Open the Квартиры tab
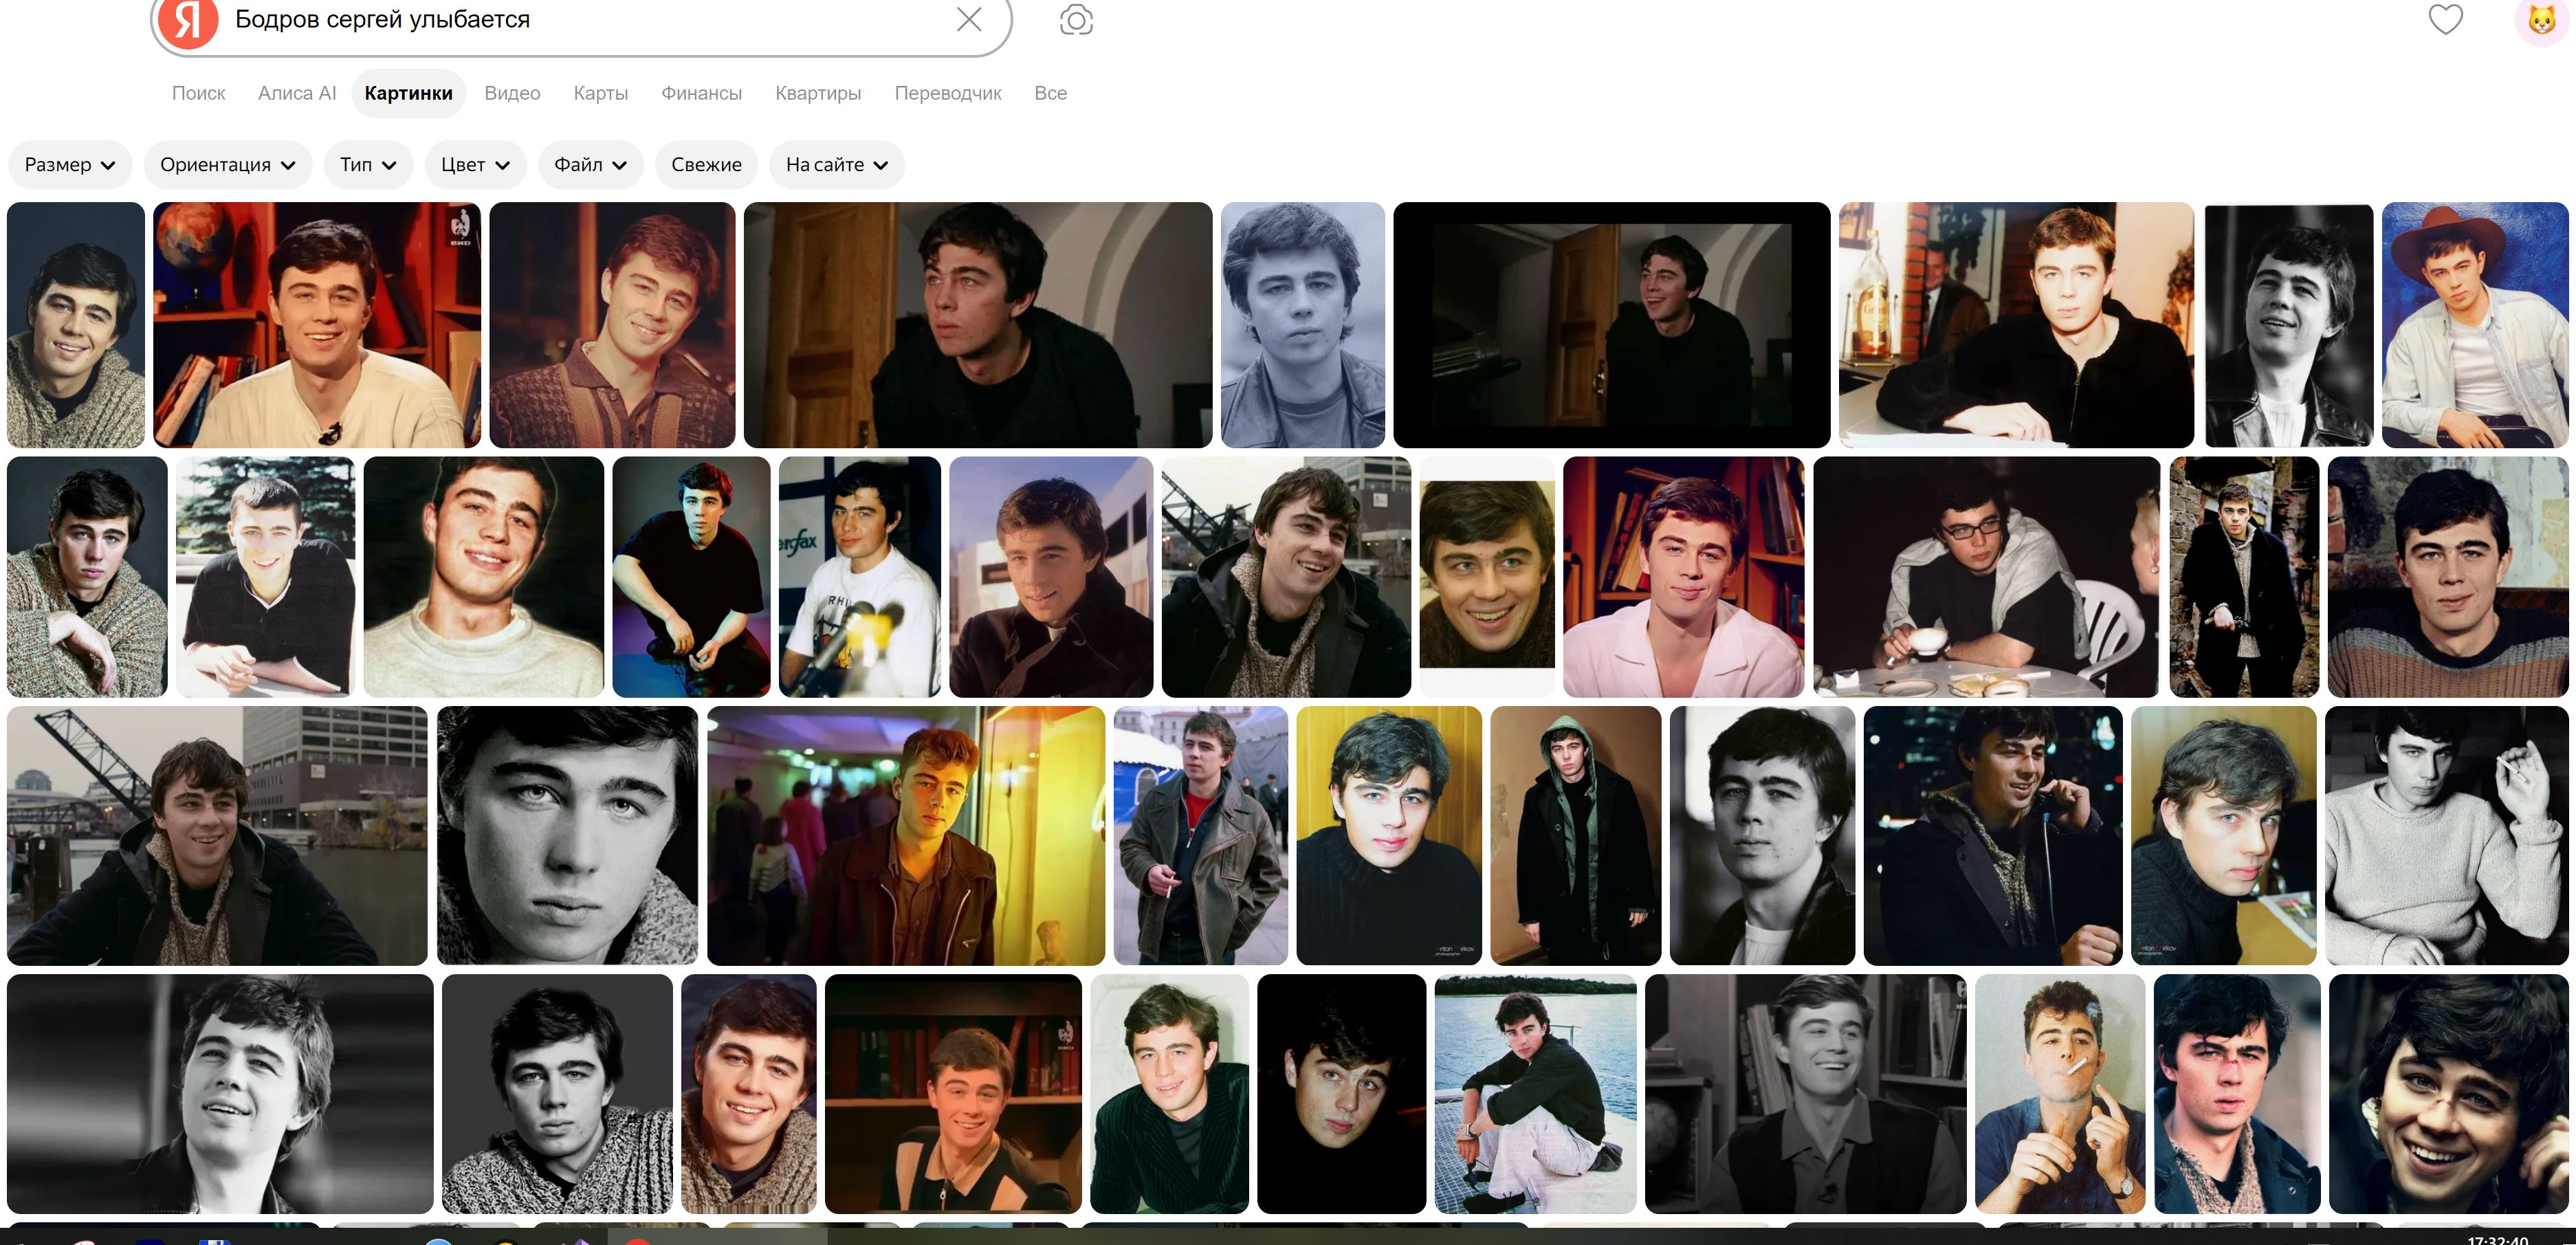This screenshot has height=1245, width=2576. point(818,93)
